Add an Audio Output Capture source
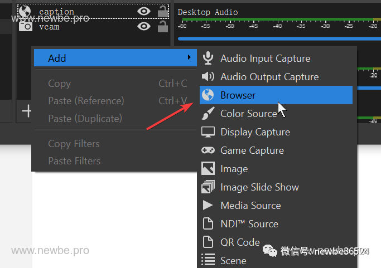Viewport: 381px width, 268px height. pos(276,77)
